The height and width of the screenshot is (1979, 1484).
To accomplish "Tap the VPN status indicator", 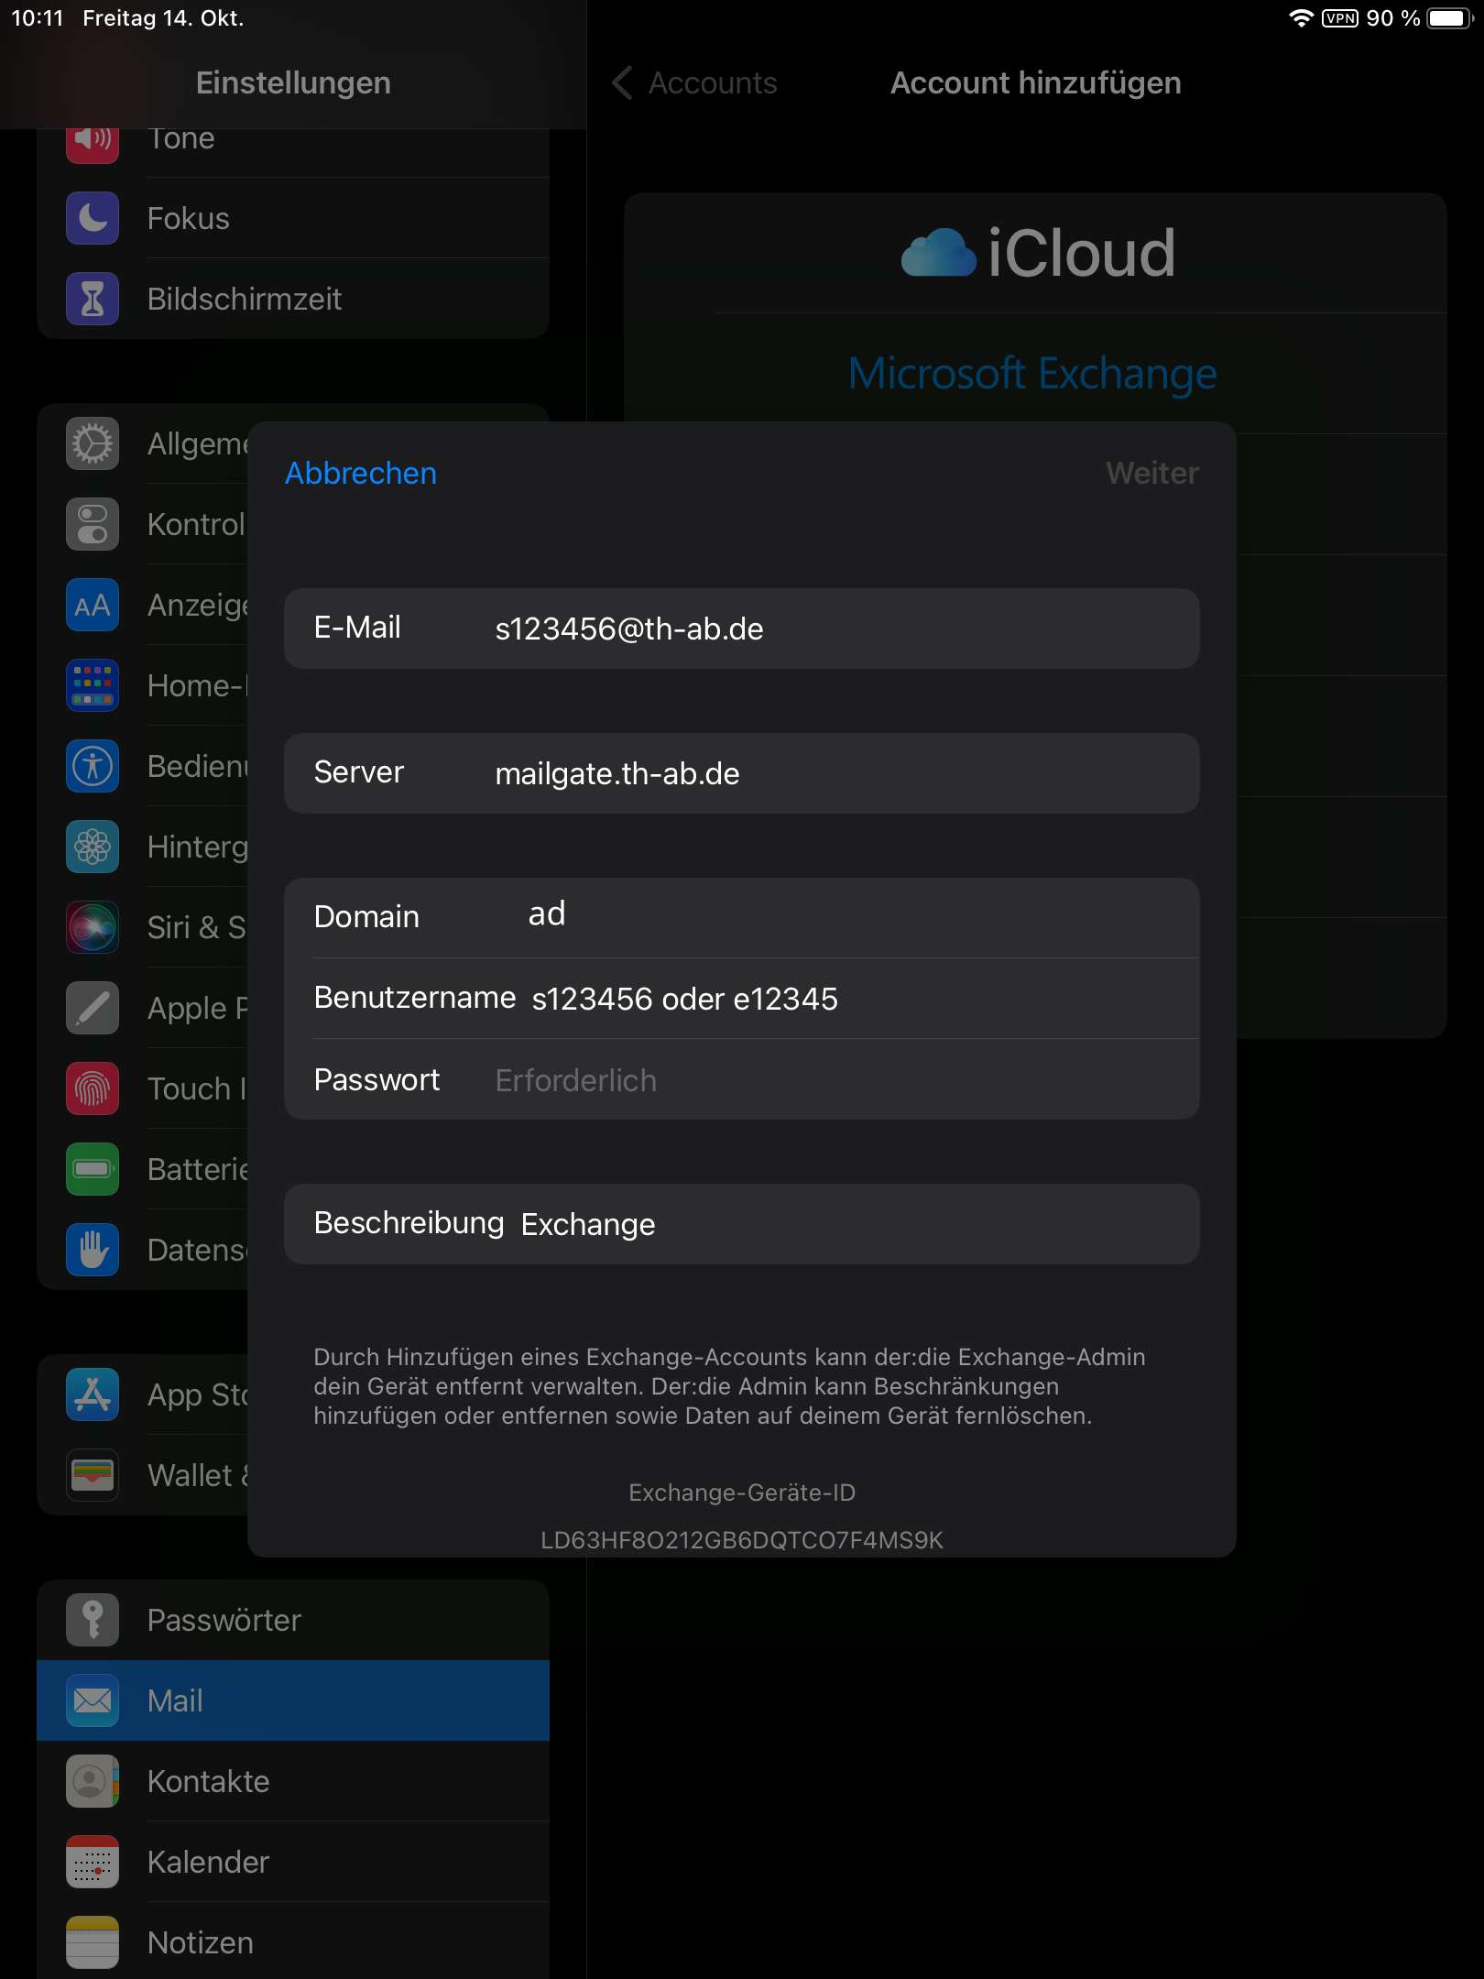I will click(1340, 18).
